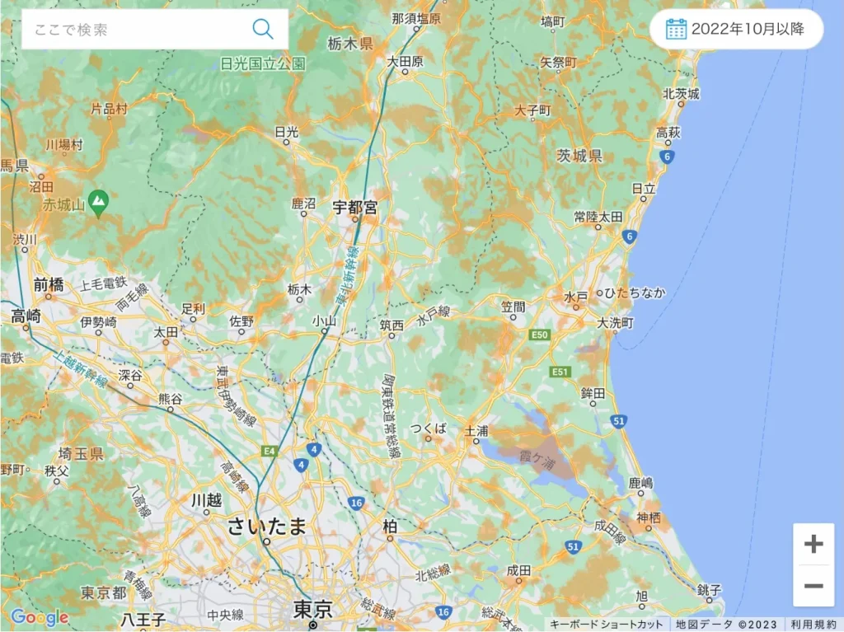Click the E4 expressway shield

point(270,451)
